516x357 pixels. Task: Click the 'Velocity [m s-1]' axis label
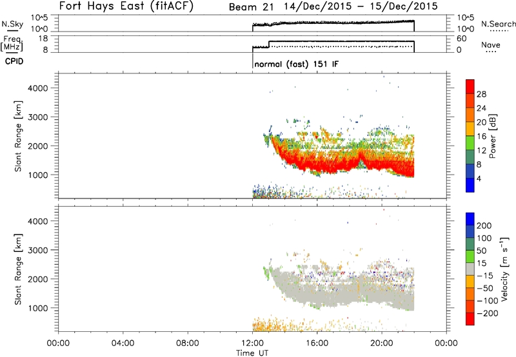[504, 269]
